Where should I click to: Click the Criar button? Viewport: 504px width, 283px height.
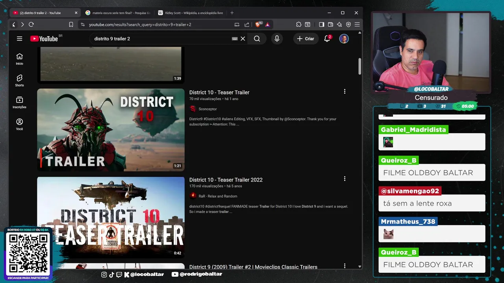(306, 39)
